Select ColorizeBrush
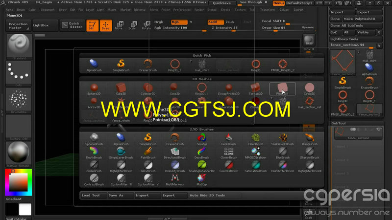 click(x=228, y=166)
